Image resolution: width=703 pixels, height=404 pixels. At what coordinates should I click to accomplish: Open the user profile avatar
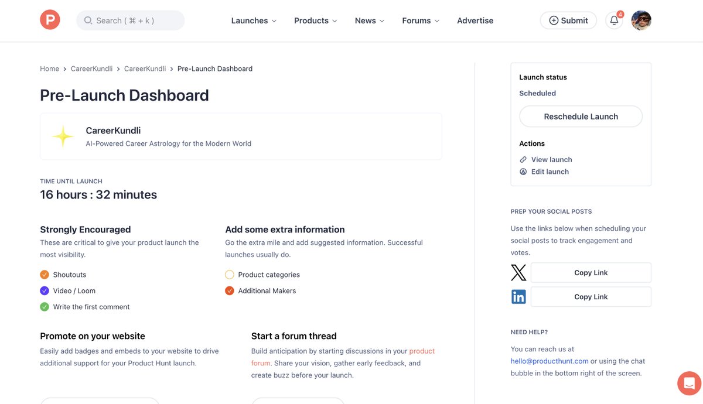coord(641,20)
